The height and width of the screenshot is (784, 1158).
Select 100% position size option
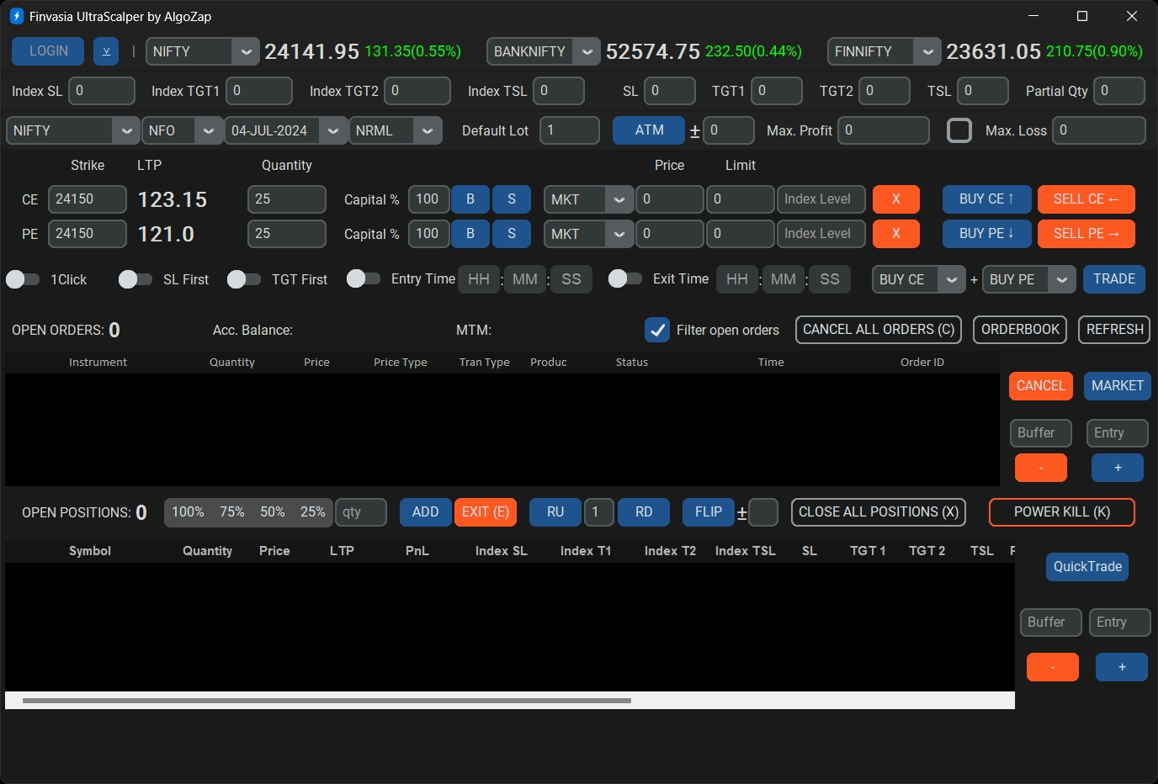tap(188, 512)
